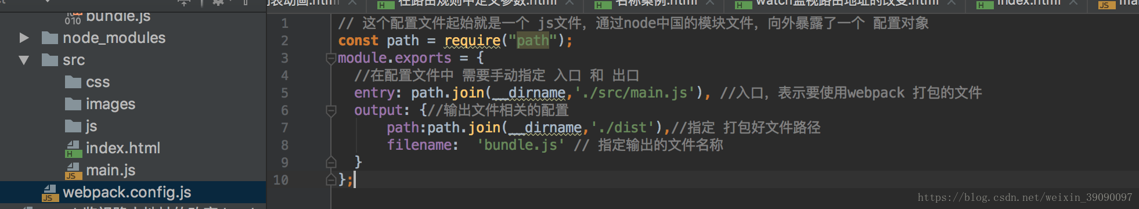Click the src folder icon
The width and height of the screenshot is (1139, 209).
(50, 60)
